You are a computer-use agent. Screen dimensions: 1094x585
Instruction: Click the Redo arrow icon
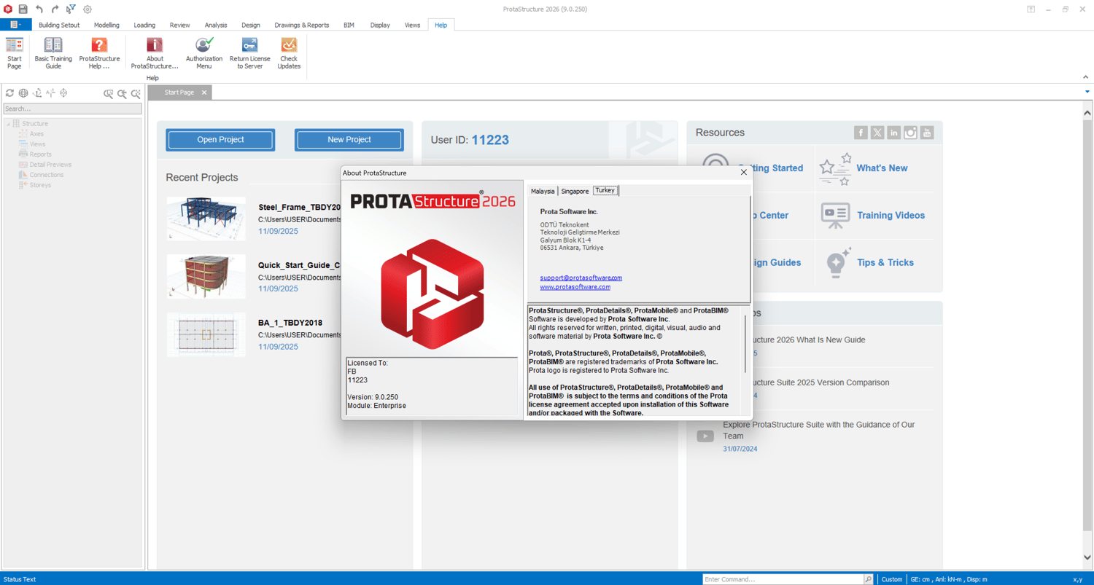(x=55, y=9)
